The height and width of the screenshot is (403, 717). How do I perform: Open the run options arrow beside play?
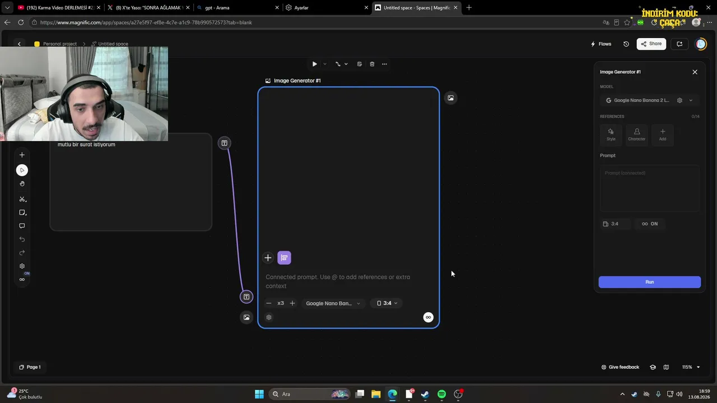(x=325, y=64)
